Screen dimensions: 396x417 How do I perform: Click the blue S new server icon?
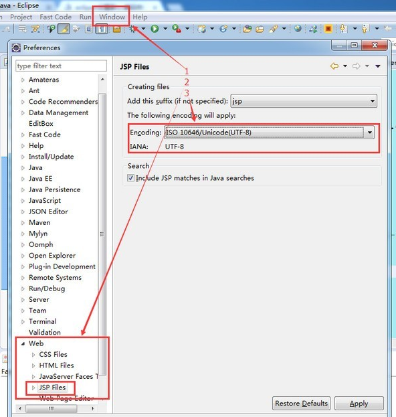224,29
